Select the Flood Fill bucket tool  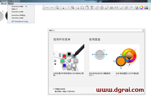[87, 8]
